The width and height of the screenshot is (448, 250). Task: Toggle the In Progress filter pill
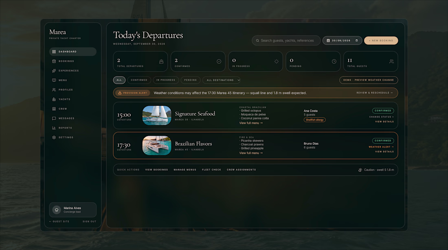pyautogui.click(x=166, y=80)
